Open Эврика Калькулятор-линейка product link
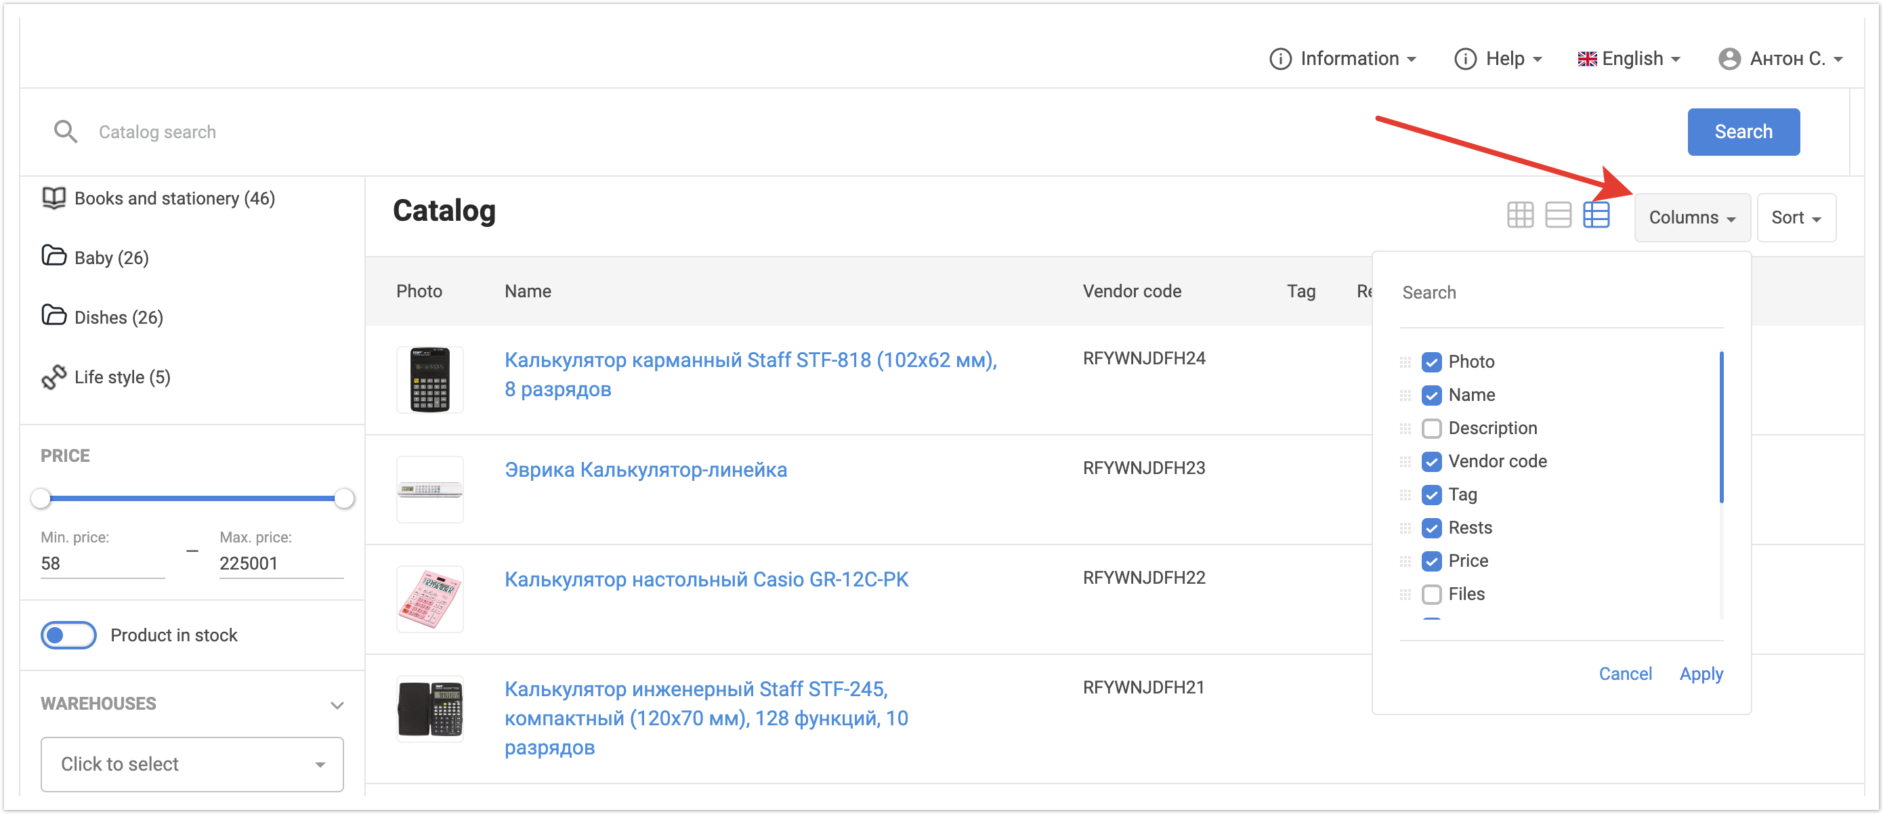This screenshot has height=814, width=1883. click(x=646, y=469)
